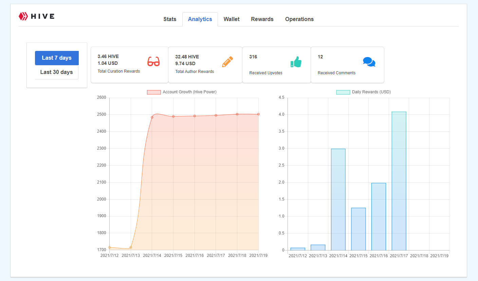Click the 3.46 HIVE value
This screenshot has height=281, width=478.
[108, 57]
